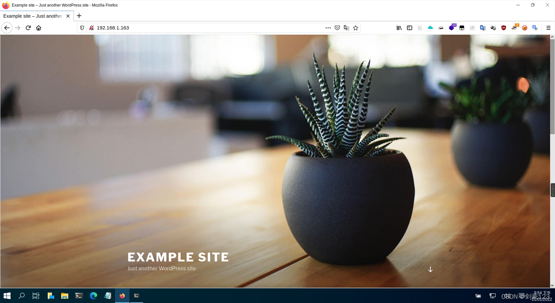This screenshot has height=303, width=555.
Task: Go back to the previous page
Action: pos(7,28)
